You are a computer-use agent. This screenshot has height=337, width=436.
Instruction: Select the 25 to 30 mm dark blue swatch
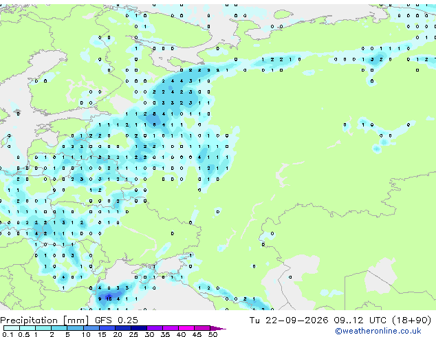pyautogui.click(x=139, y=328)
